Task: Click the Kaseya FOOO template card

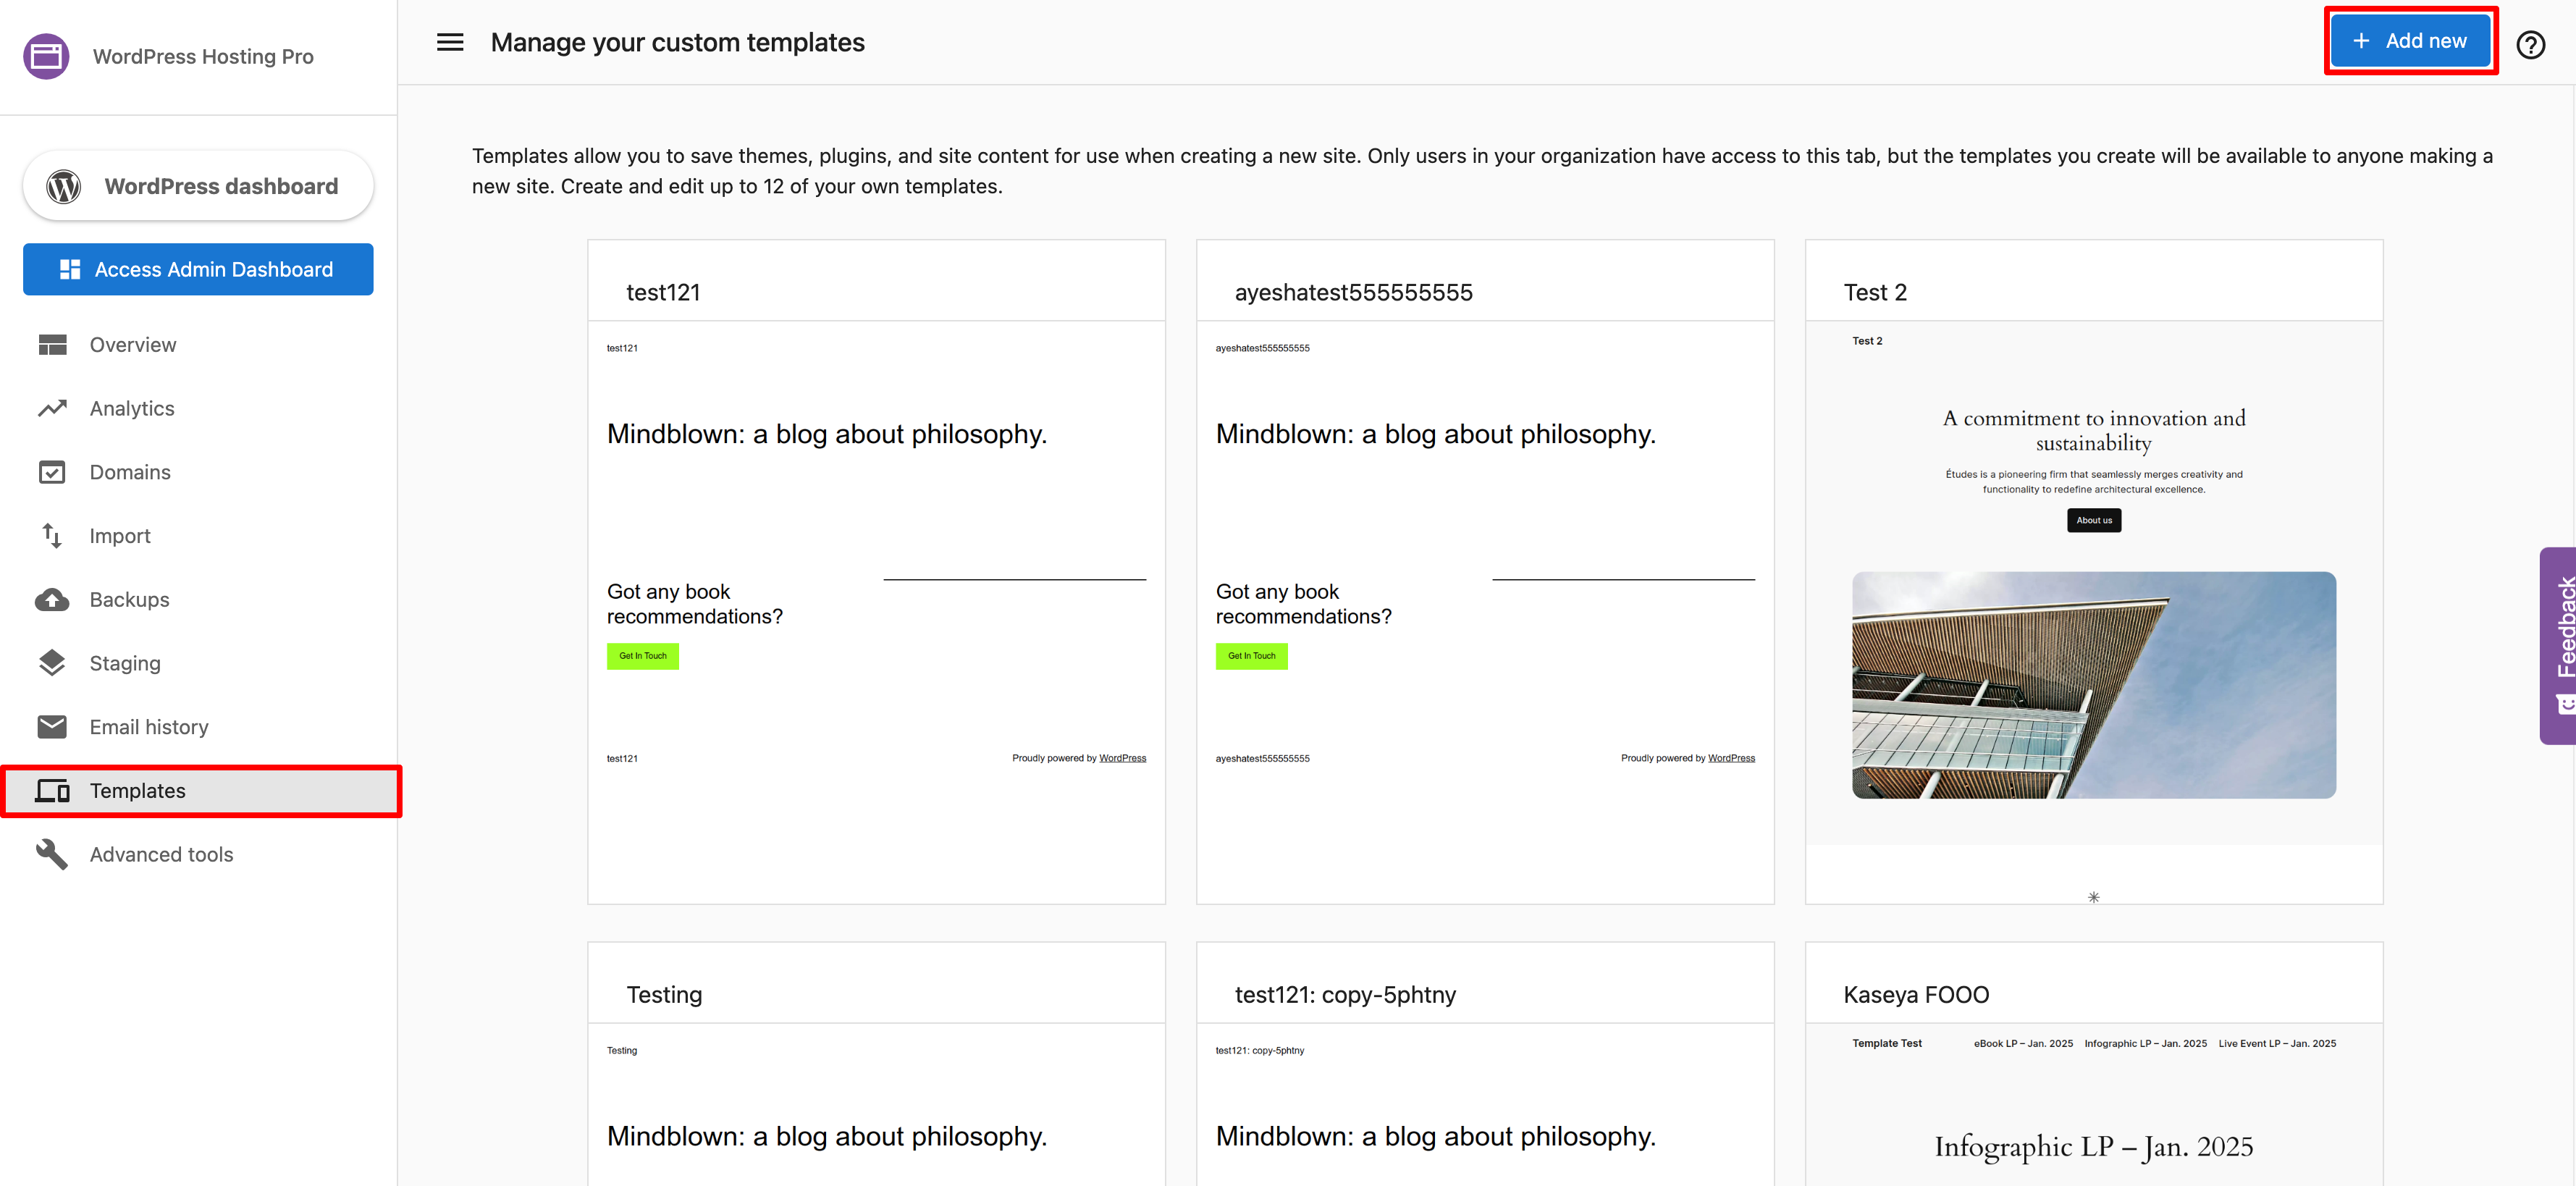Action: [x=2093, y=1065]
